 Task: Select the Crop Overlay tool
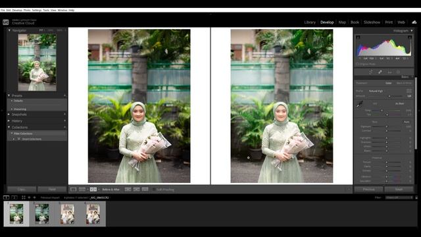[371, 72]
